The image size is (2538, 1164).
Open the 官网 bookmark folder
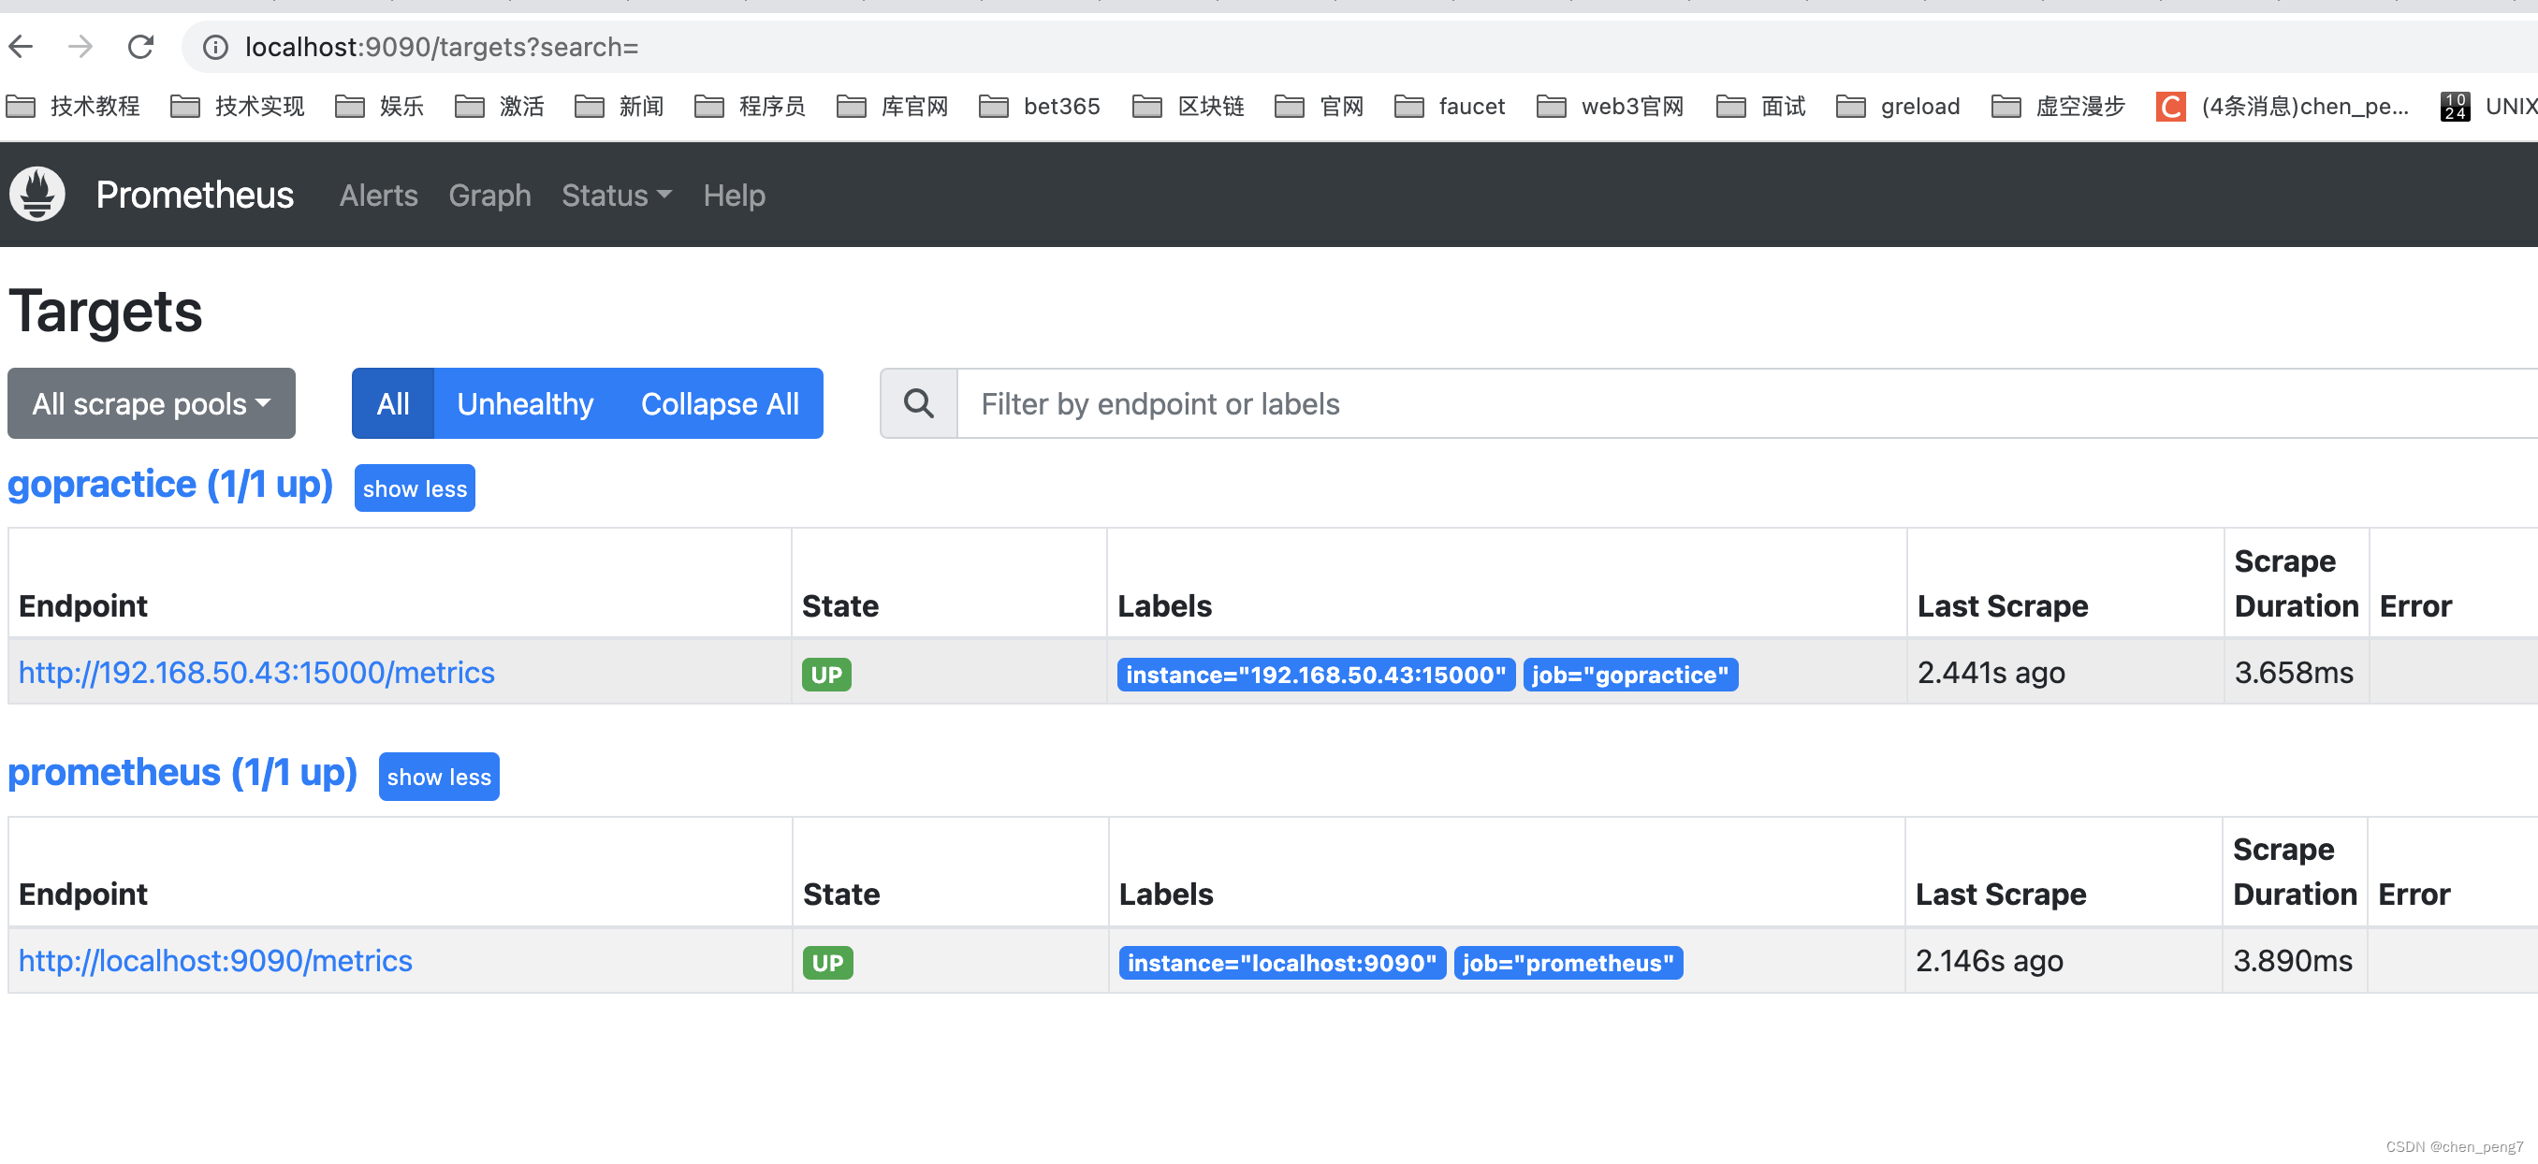click(1320, 107)
